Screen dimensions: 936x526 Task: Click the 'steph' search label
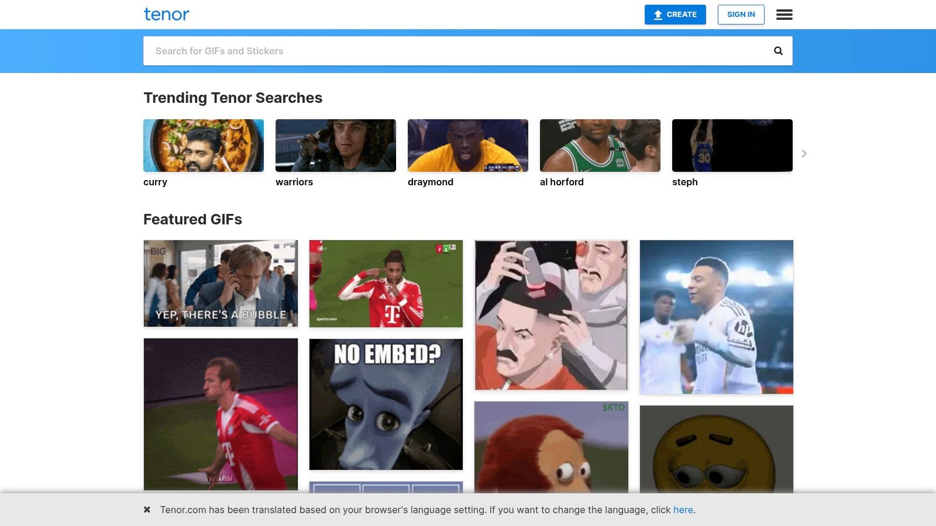coord(685,182)
